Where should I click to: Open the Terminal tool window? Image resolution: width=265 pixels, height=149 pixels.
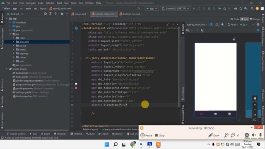click(x=76, y=134)
